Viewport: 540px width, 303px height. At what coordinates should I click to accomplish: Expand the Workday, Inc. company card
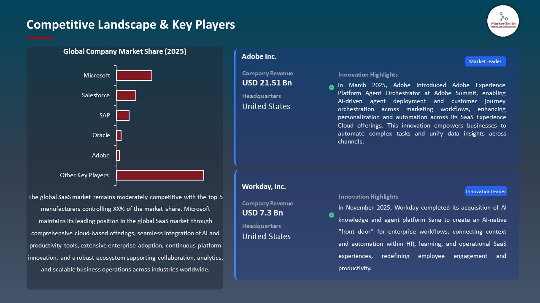pyautogui.click(x=264, y=186)
